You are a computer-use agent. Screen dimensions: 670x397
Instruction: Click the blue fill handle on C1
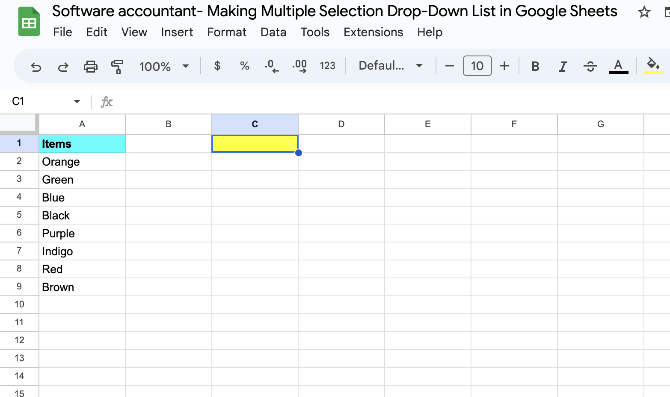(299, 153)
